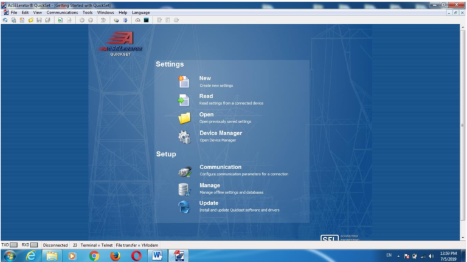Click the Communication connector plug icon

pos(185,172)
